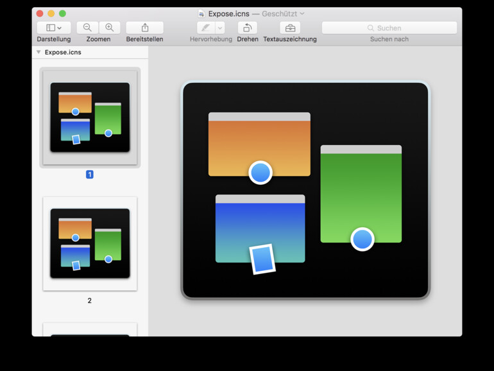Rotate the image with Drehen button
The width and height of the screenshot is (494, 371).
pos(247,28)
